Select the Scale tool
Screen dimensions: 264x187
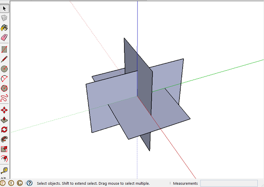pyautogui.click(x=4, y=149)
